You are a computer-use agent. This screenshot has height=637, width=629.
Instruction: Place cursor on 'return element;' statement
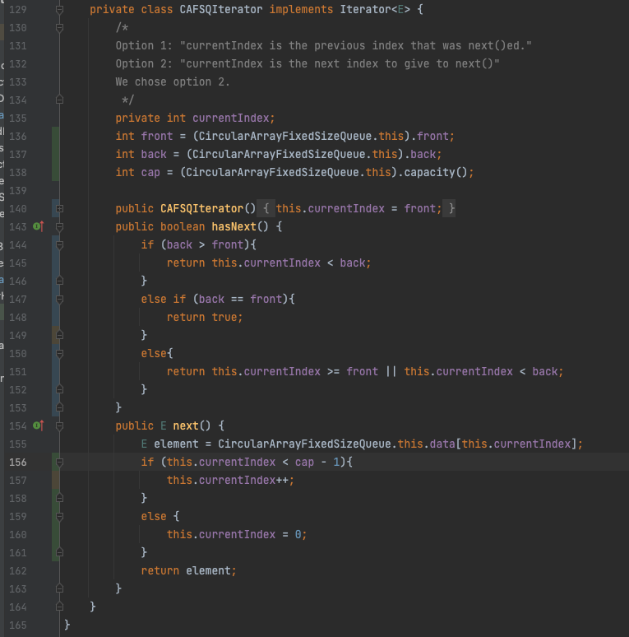coord(188,570)
